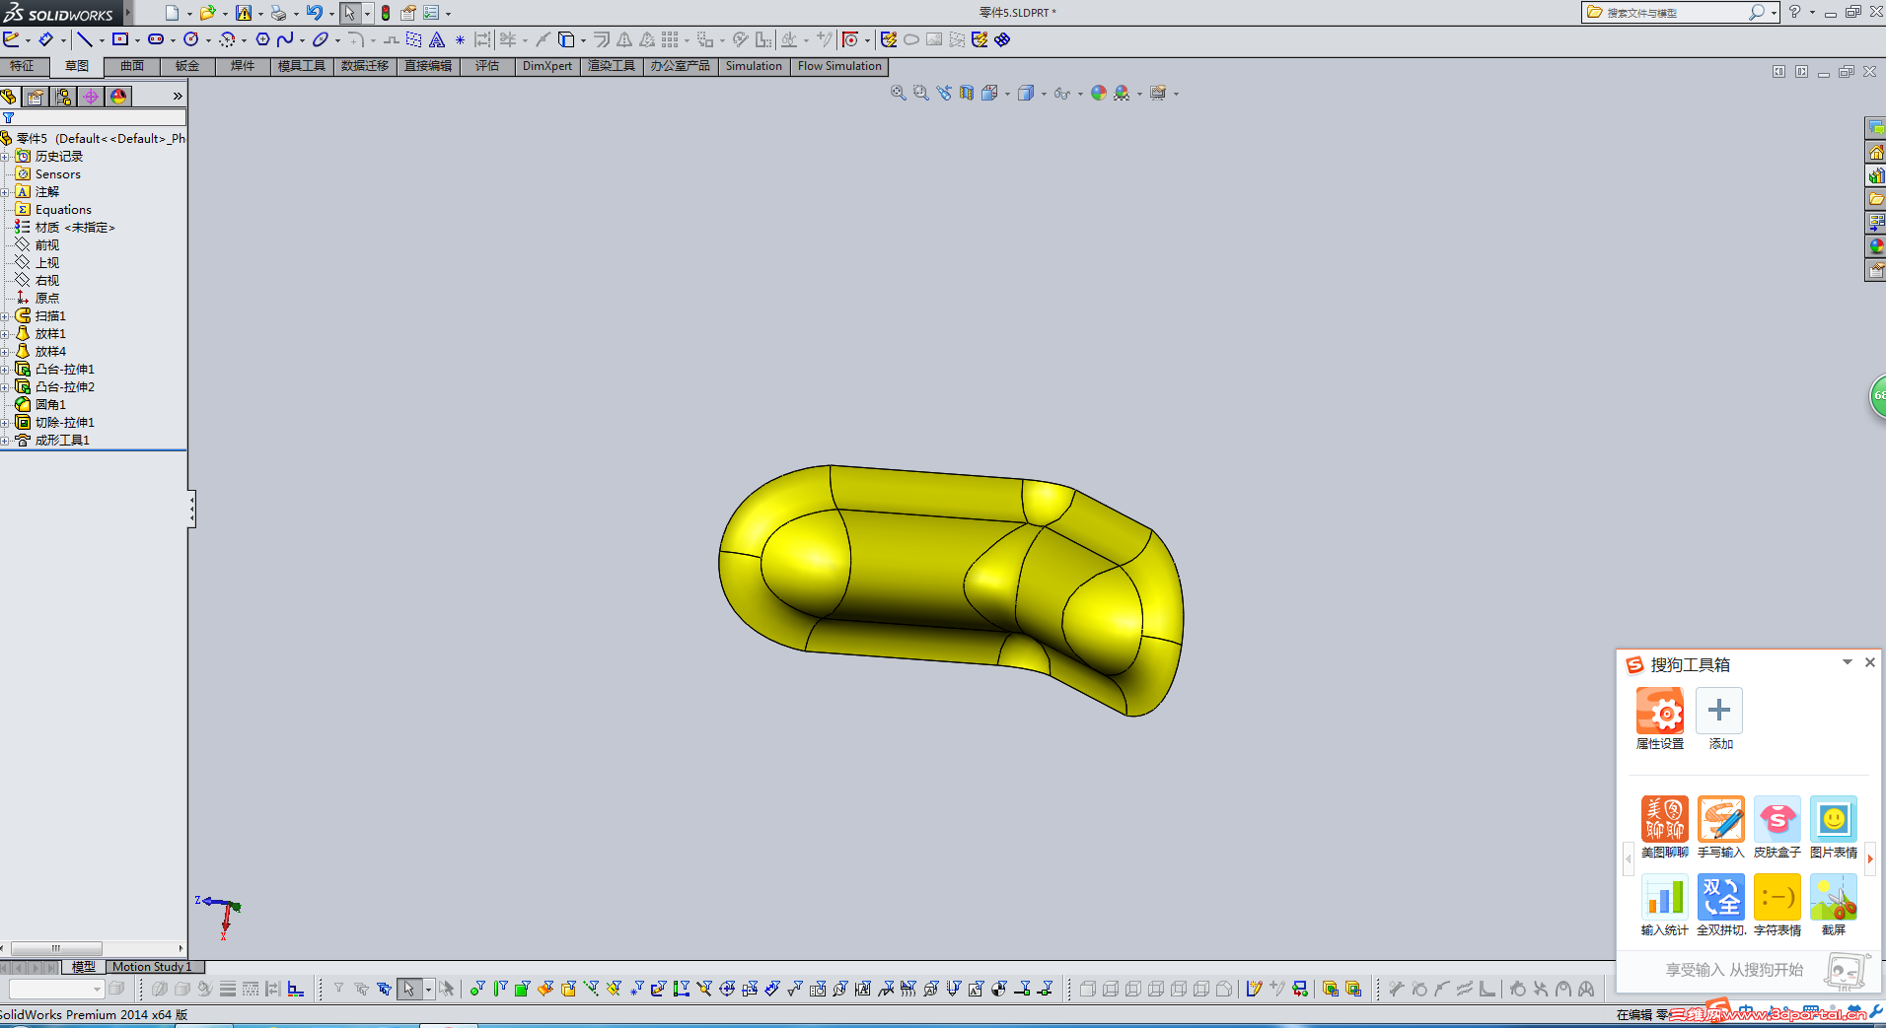Image resolution: width=1886 pixels, height=1028 pixels.
Task: Click Zoom to Fit in the view toolbar
Action: pyautogui.click(x=898, y=93)
